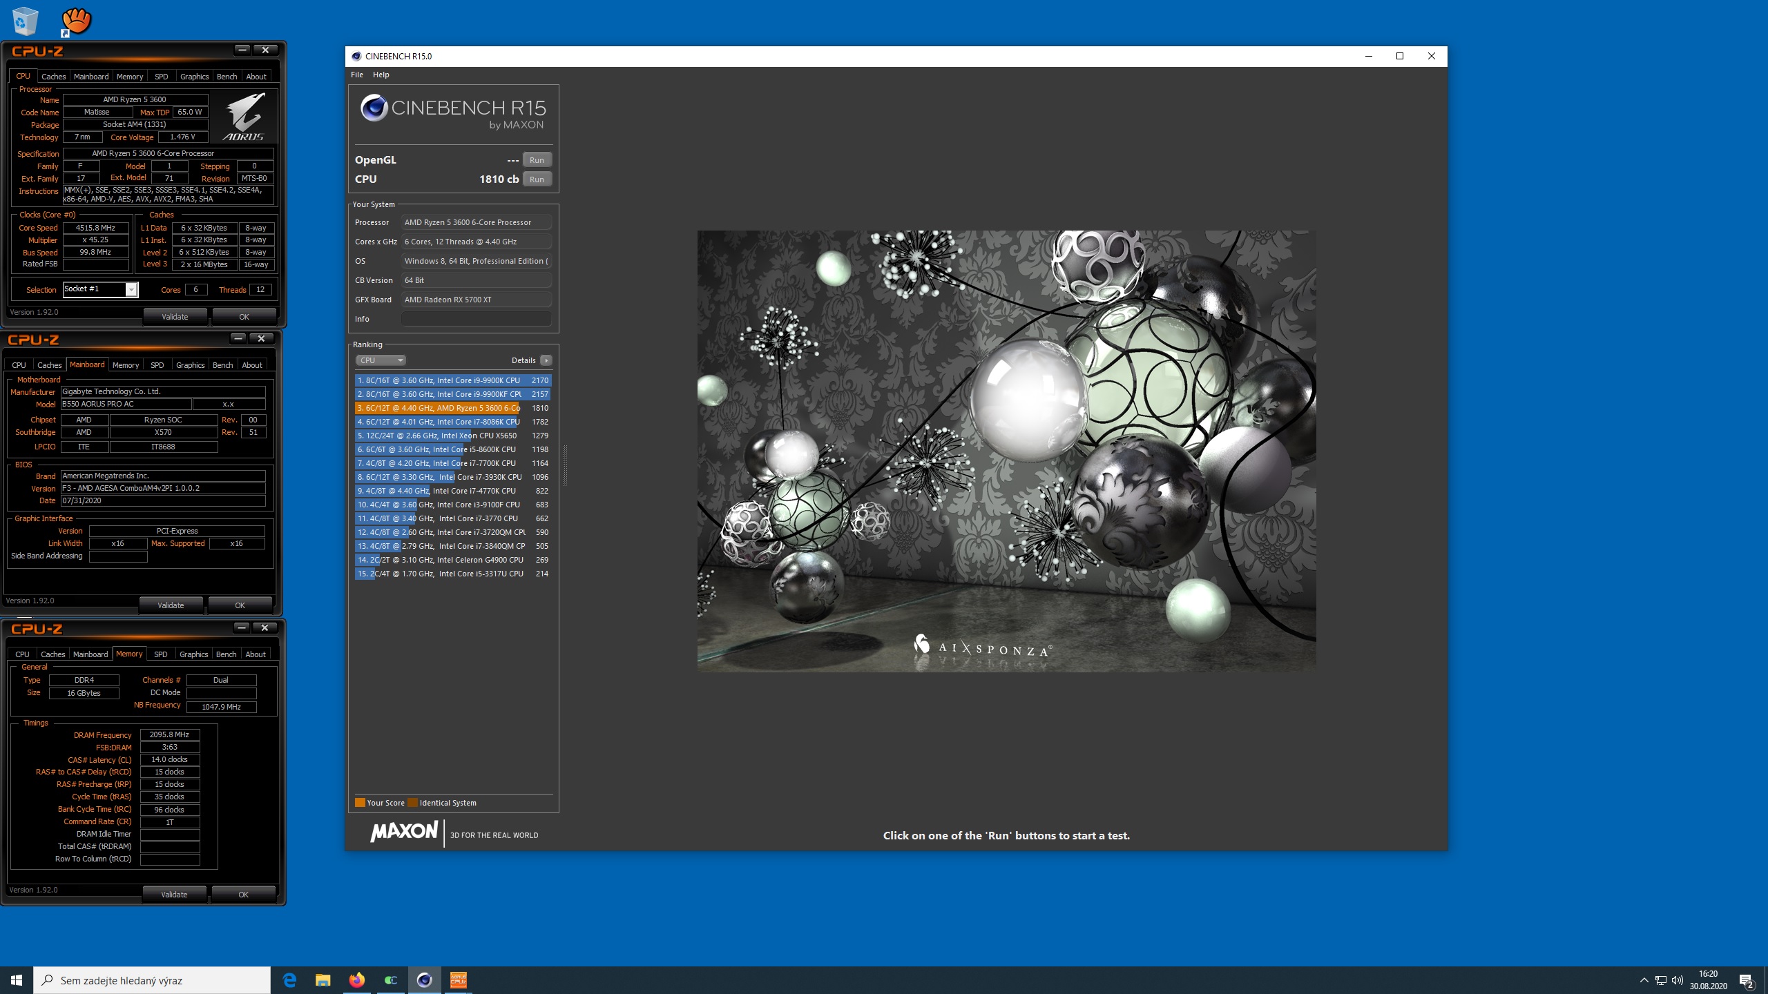Click the rendered spheres benchmark image

(1006, 451)
